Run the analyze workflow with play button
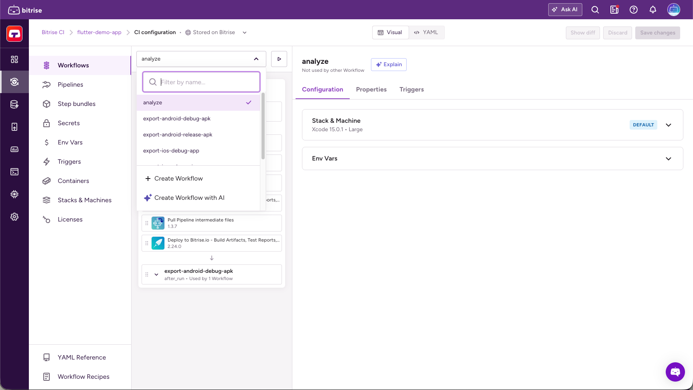693x390 pixels. point(279,59)
